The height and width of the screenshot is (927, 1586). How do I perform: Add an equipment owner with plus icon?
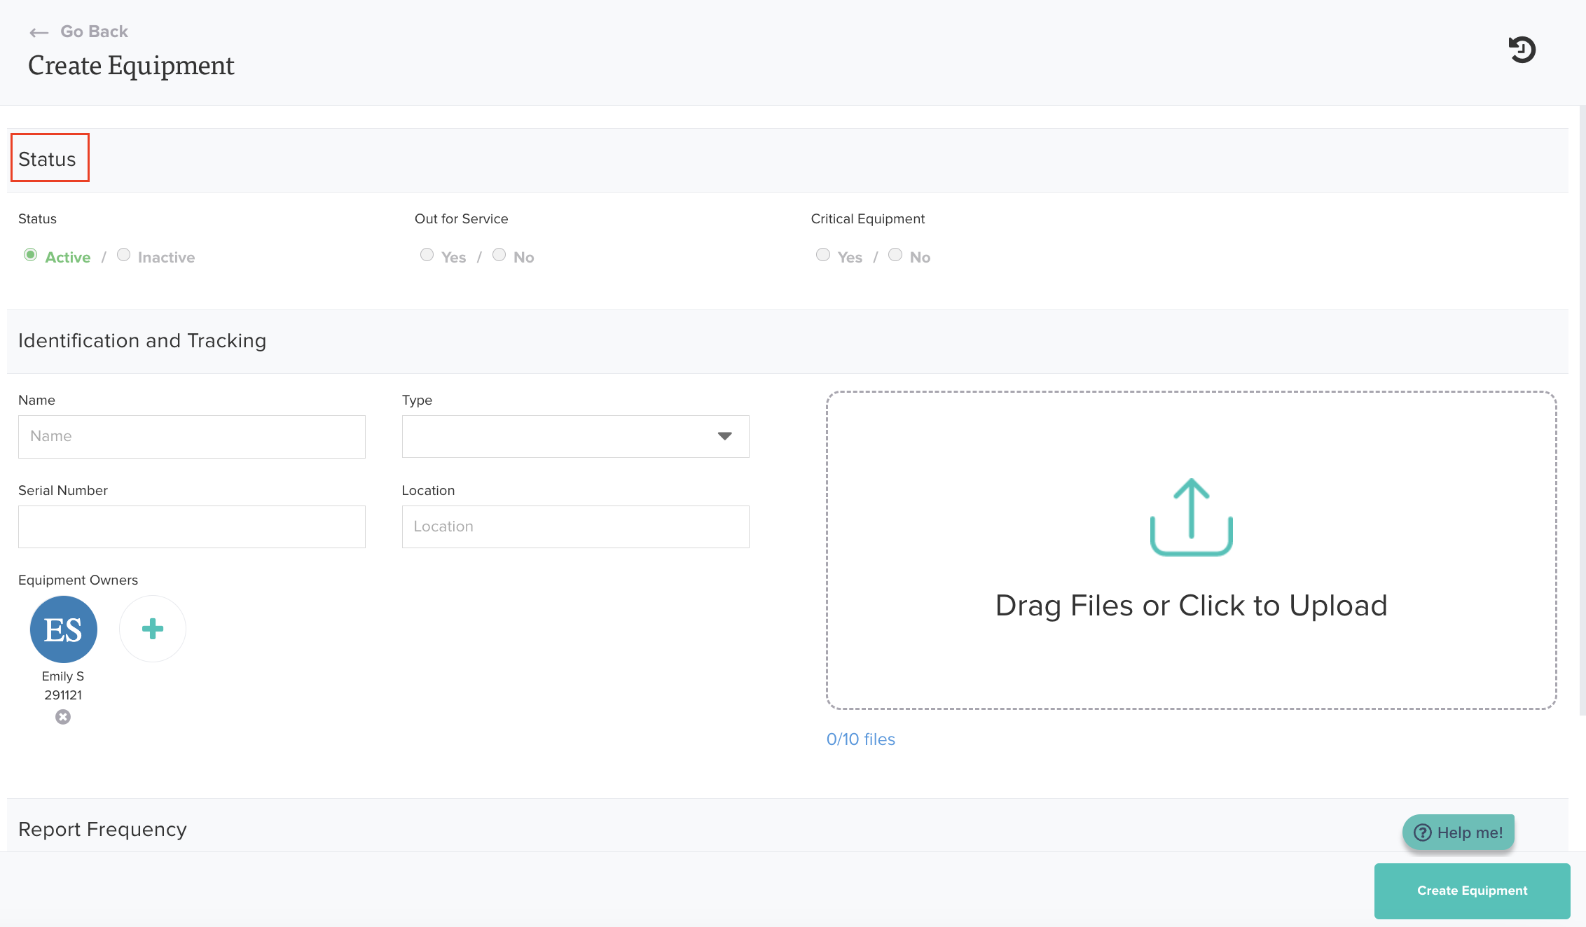tap(153, 629)
